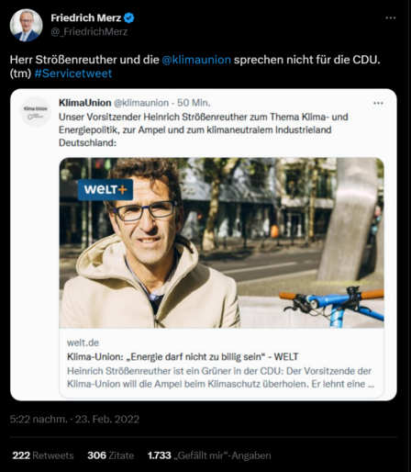This screenshot has height=472, width=411.
Task: Open the quoted tweet's 50 Min. timestamp
Action: [x=194, y=103]
